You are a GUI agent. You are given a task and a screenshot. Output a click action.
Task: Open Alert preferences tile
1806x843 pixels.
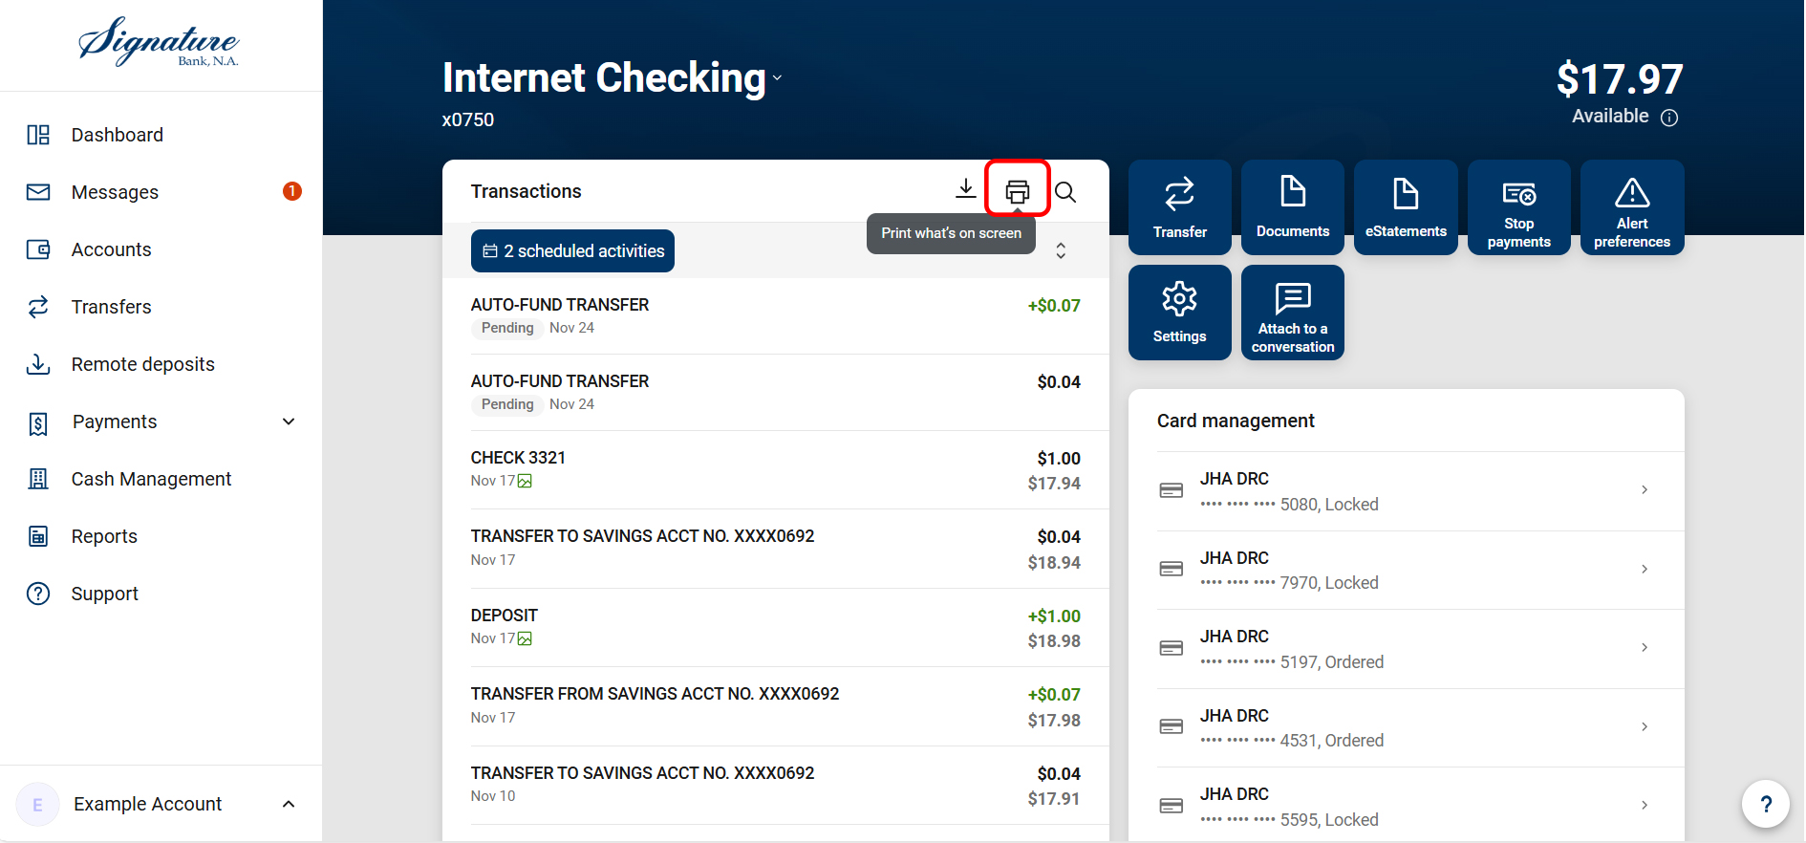pyautogui.click(x=1631, y=207)
